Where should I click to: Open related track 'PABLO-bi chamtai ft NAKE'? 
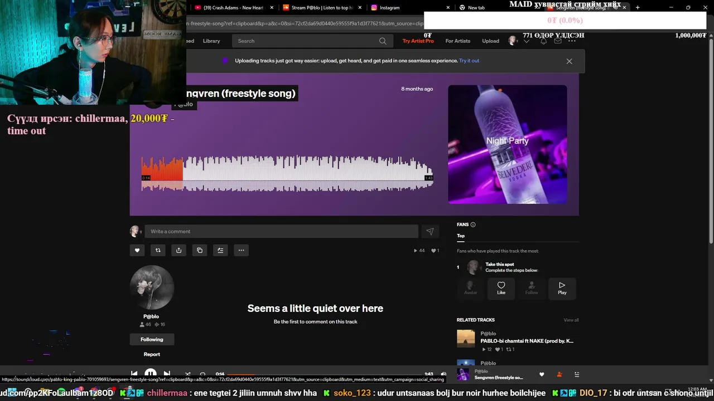527,341
